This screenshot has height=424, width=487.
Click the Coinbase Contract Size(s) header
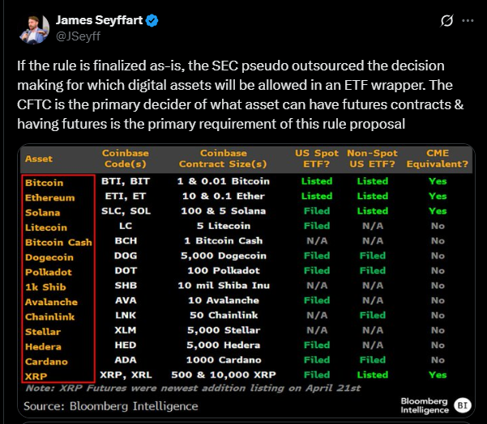[223, 159]
